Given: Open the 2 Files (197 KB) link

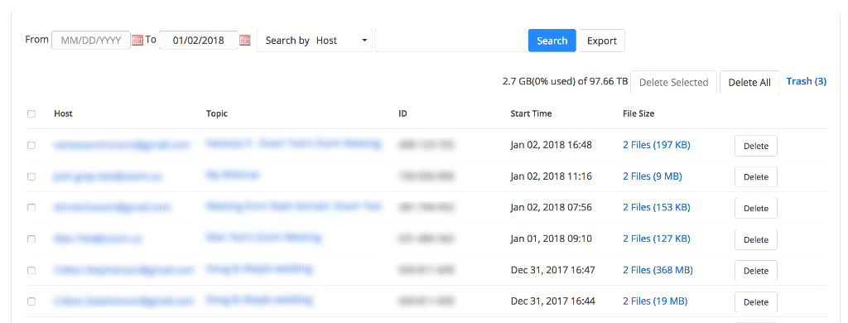Looking at the screenshot, I should 657,145.
